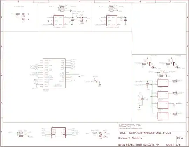
Task: Click the upper resistor of row E voltage divider
Action: (x=21, y=133)
